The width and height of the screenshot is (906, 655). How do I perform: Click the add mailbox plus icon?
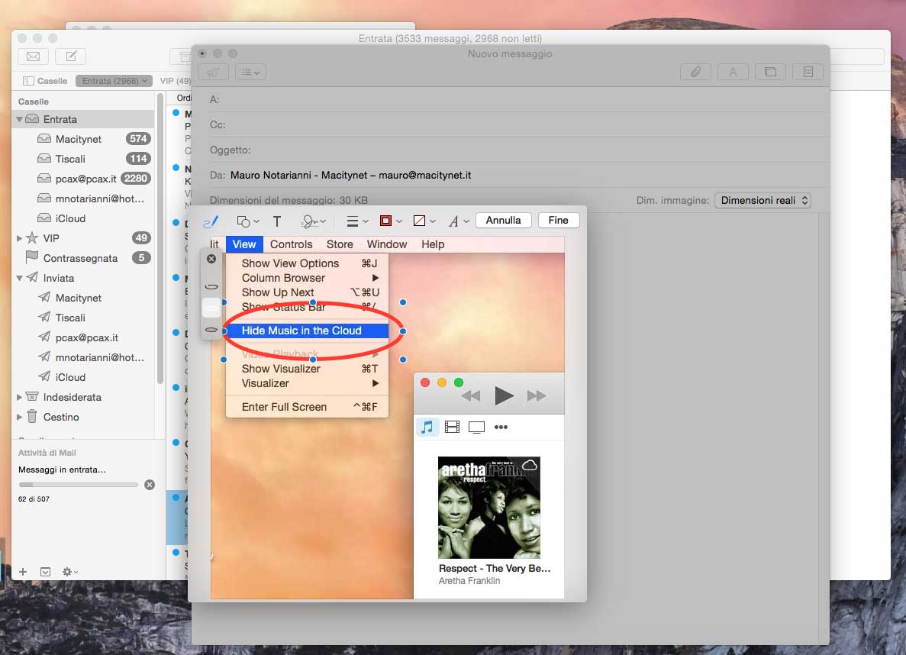click(x=23, y=572)
